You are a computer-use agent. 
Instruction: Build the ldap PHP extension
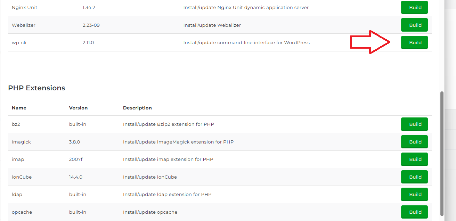414,194
